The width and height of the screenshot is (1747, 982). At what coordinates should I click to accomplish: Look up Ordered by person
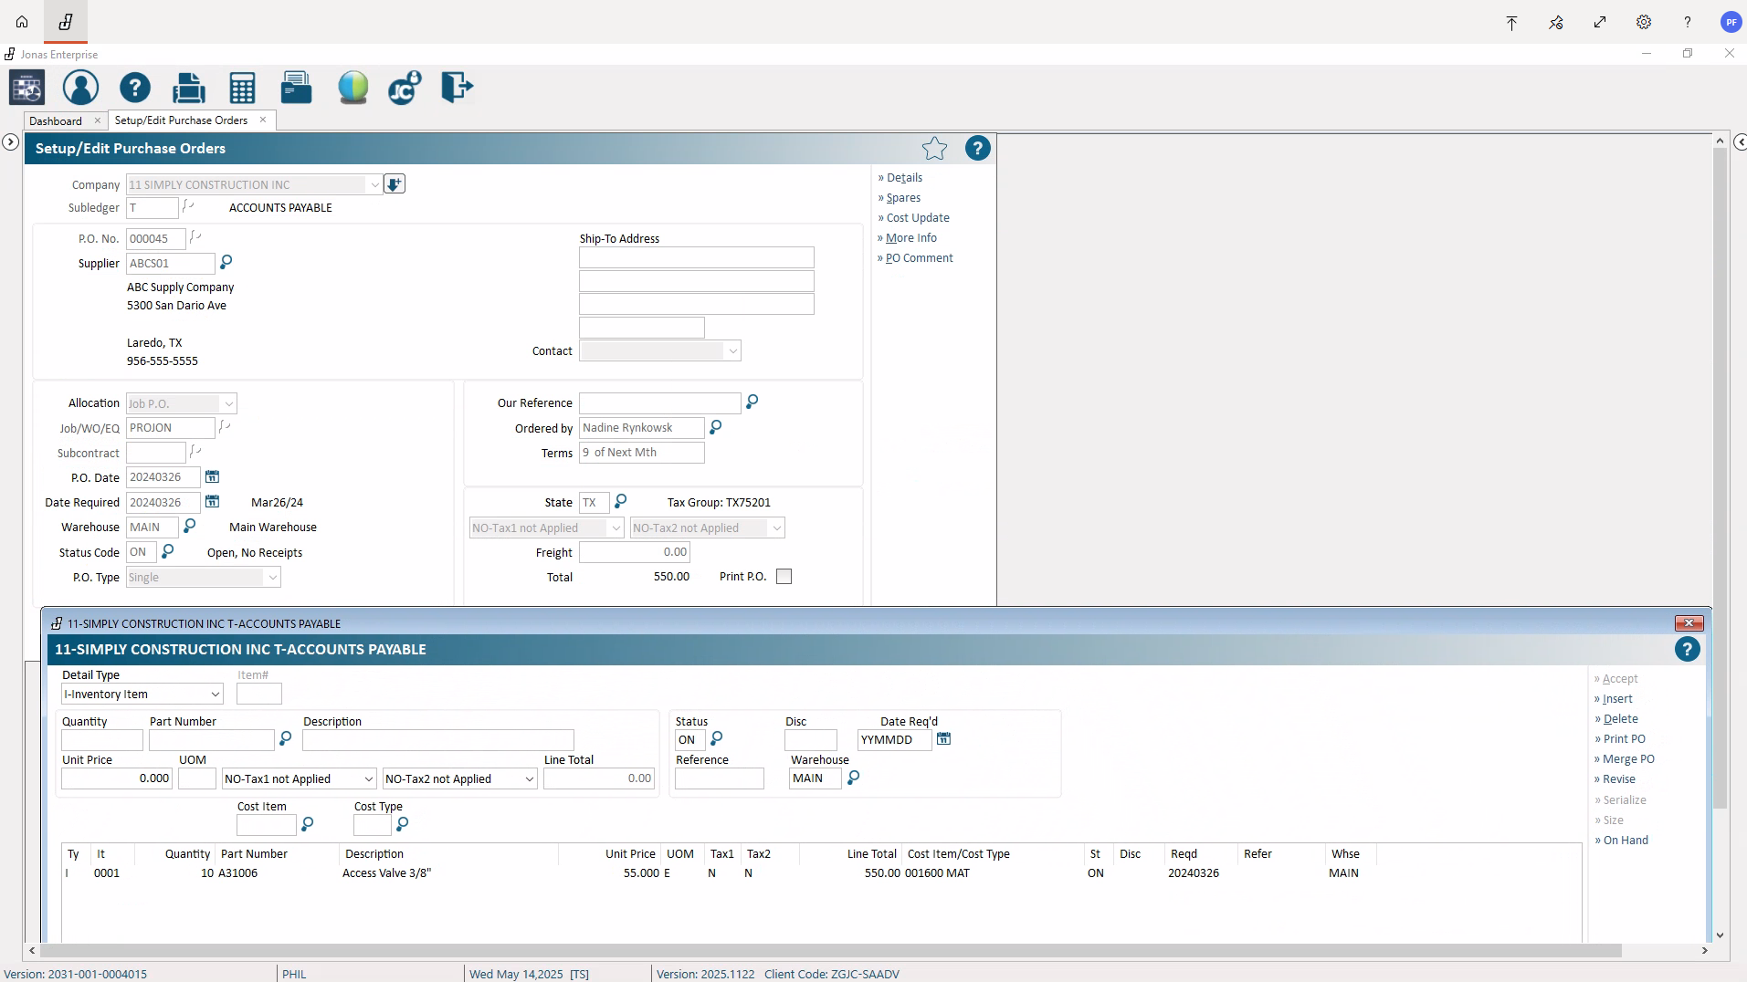click(x=716, y=426)
